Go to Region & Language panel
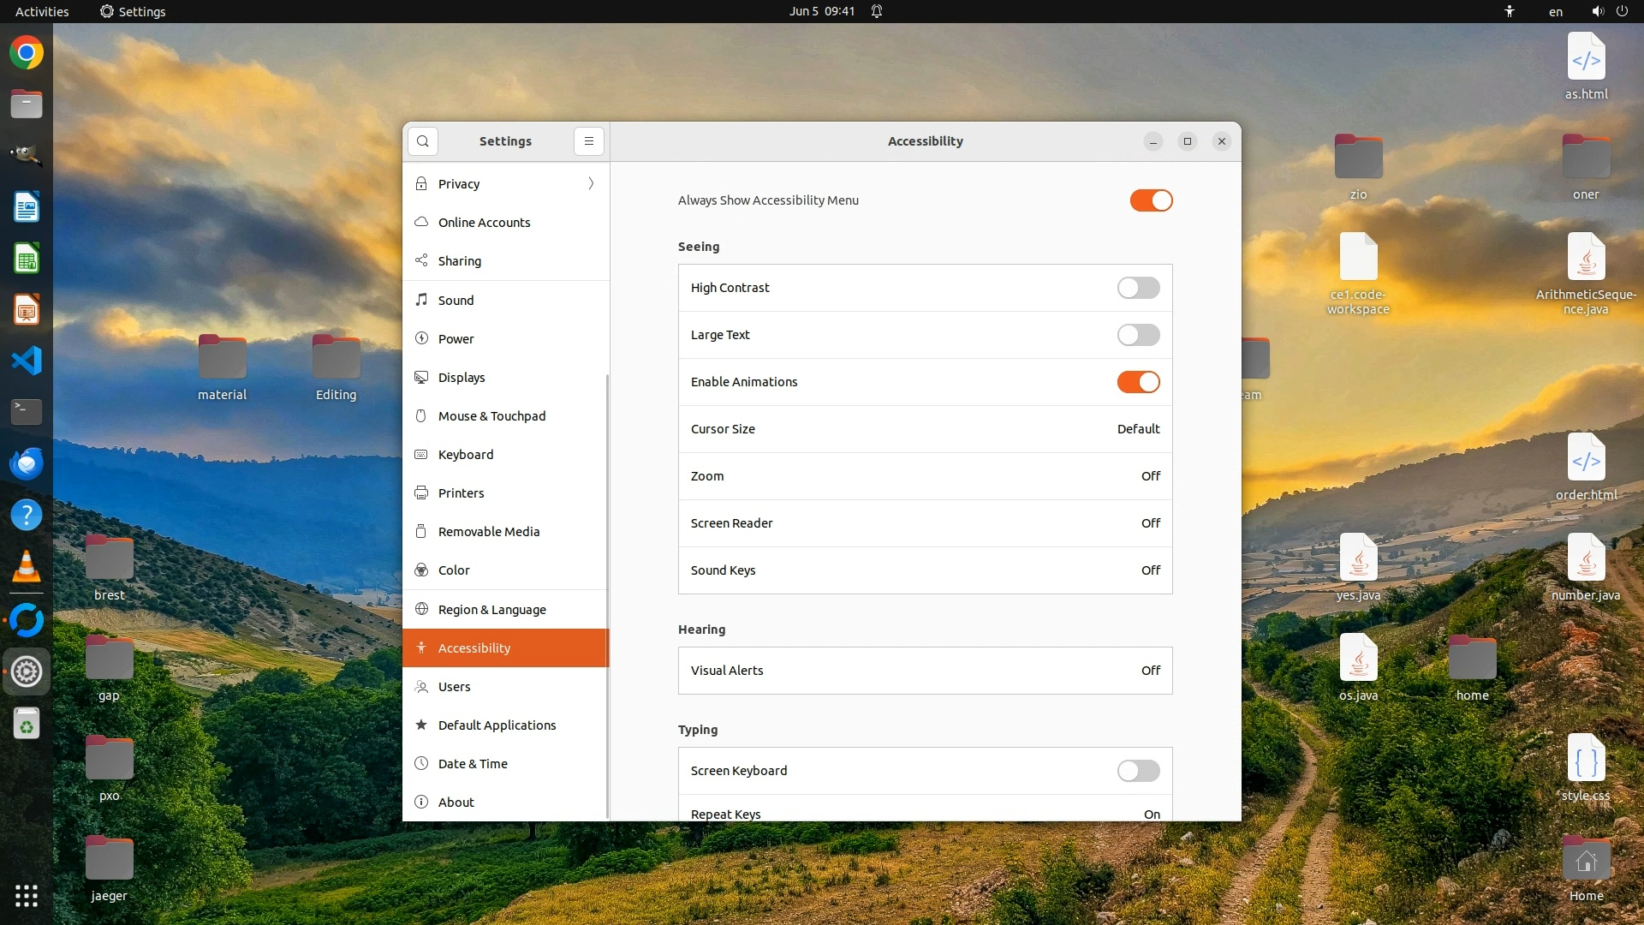 tap(491, 609)
